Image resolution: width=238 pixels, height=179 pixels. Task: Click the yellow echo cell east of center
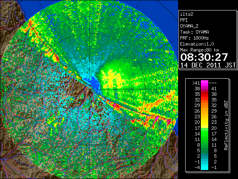coord(113,79)
